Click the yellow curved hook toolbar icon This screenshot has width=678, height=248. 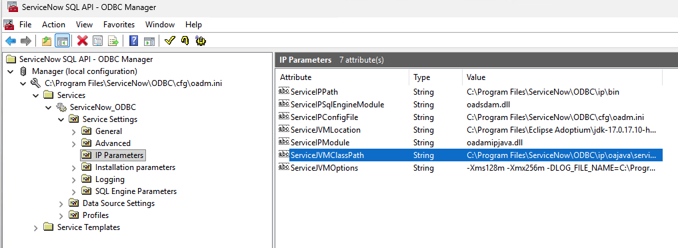185,41
